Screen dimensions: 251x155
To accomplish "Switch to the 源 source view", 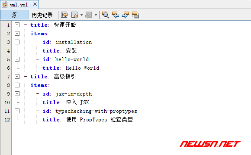I will point(14,15).
